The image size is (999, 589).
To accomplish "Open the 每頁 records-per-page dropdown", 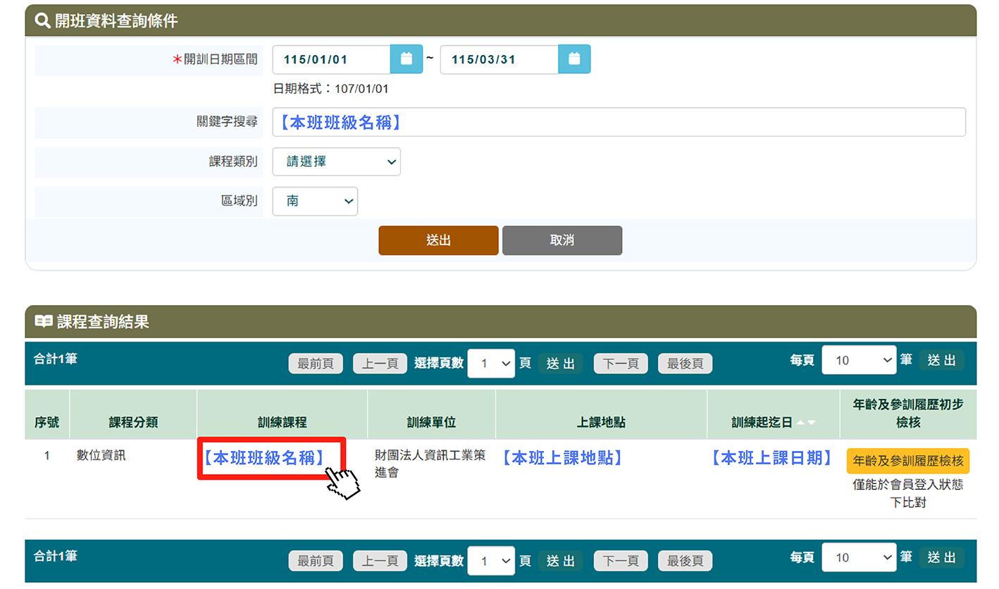I will 859,359.
